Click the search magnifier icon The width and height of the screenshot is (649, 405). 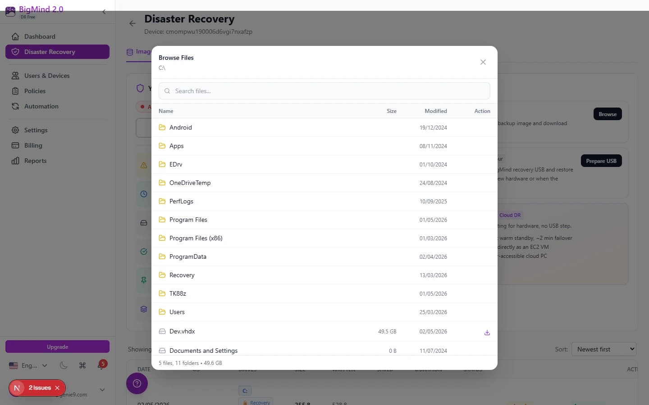167,91
